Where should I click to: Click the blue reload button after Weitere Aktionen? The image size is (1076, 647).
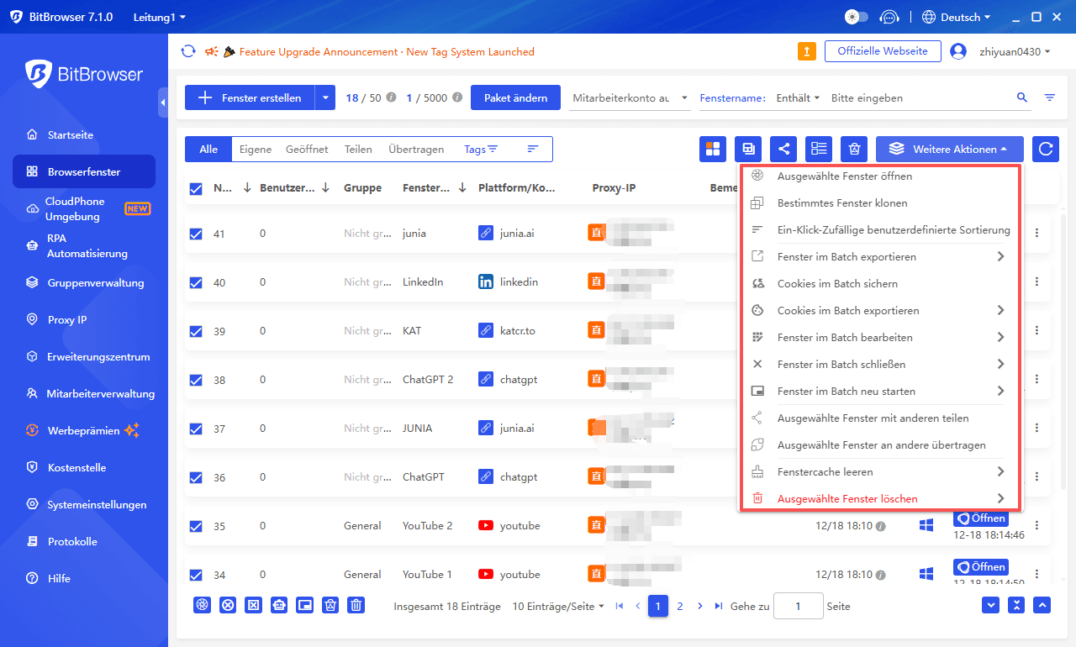(x=1046, y=149)
